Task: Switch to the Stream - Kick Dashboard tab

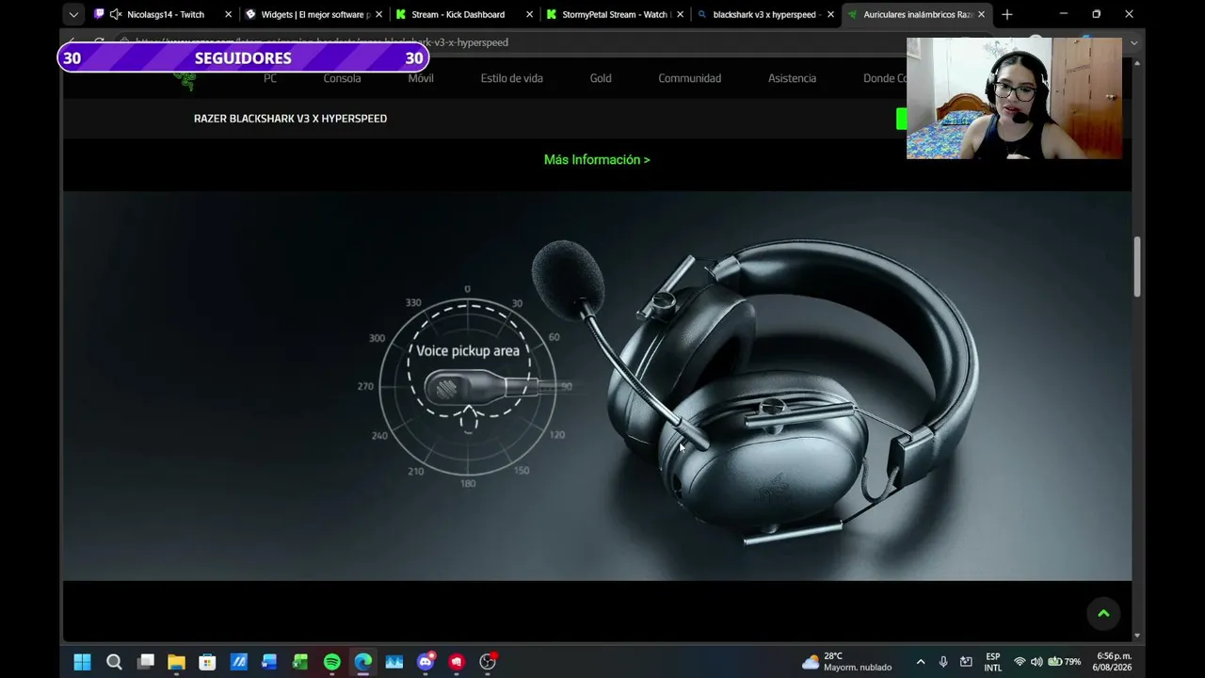Action: click(x=458, y=15)
